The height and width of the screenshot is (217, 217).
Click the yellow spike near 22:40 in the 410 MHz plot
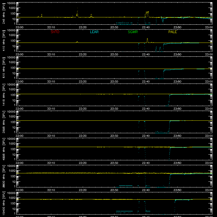[x=147, y=40]
